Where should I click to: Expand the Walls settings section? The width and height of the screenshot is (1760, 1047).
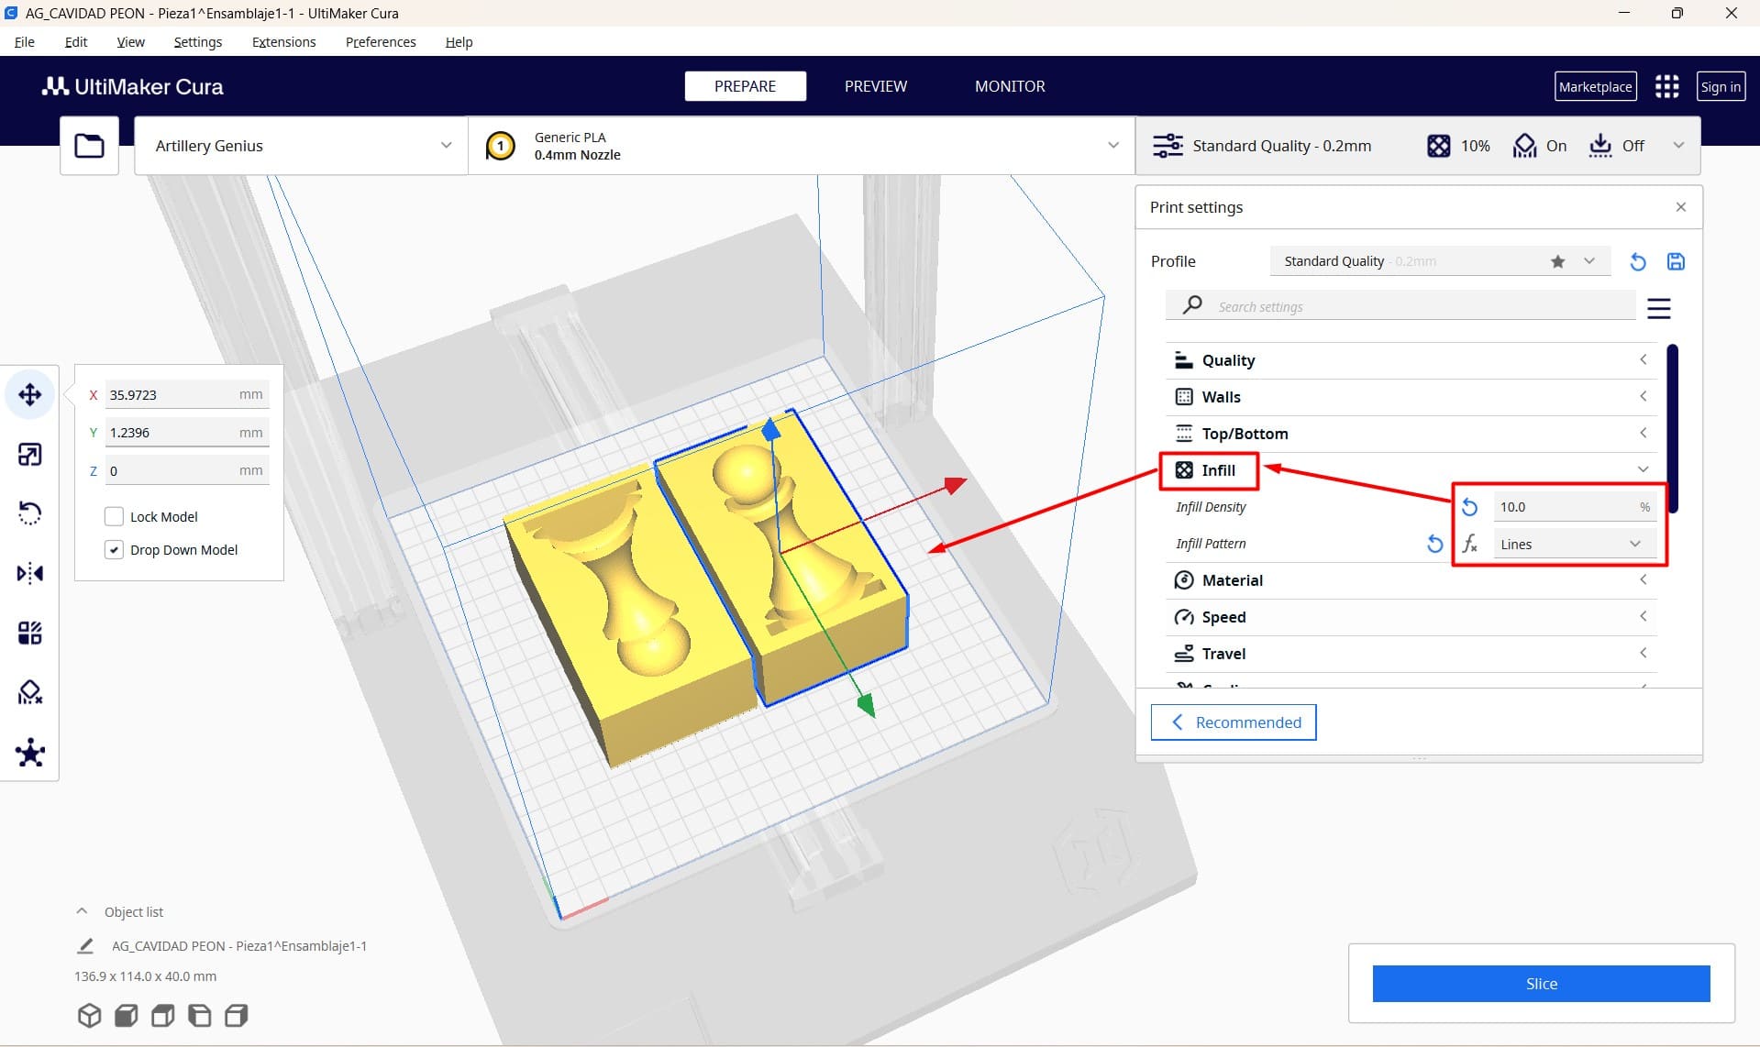coord(1411,397)
